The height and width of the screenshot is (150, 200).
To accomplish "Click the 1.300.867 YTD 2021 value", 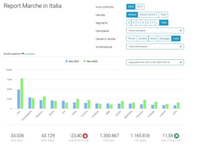I will click(x=109, y=136).
